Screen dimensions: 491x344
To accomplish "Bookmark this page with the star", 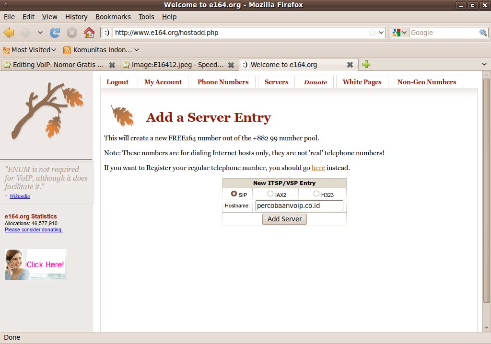I will tap(372, 33).
